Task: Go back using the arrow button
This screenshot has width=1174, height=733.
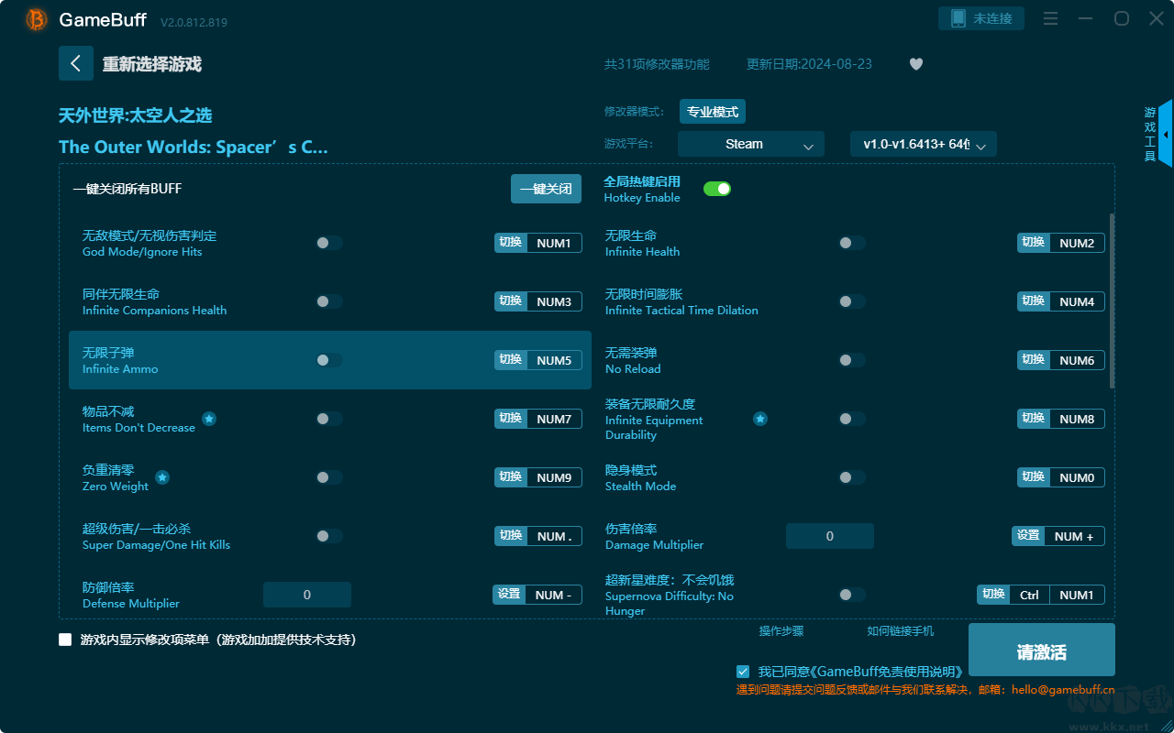Action: (x=75, y=63)
